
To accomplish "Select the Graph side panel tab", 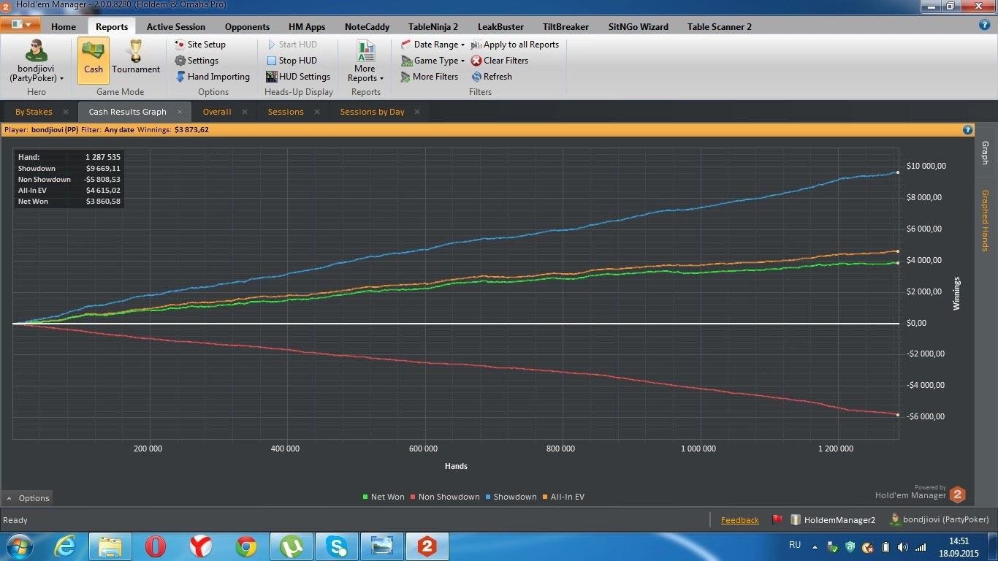I will coord(985,153).
